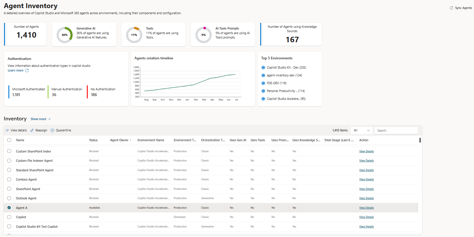The image size is (474, 237).
Task: Open the All filter dropdown
Action: (x=362, y=131)
